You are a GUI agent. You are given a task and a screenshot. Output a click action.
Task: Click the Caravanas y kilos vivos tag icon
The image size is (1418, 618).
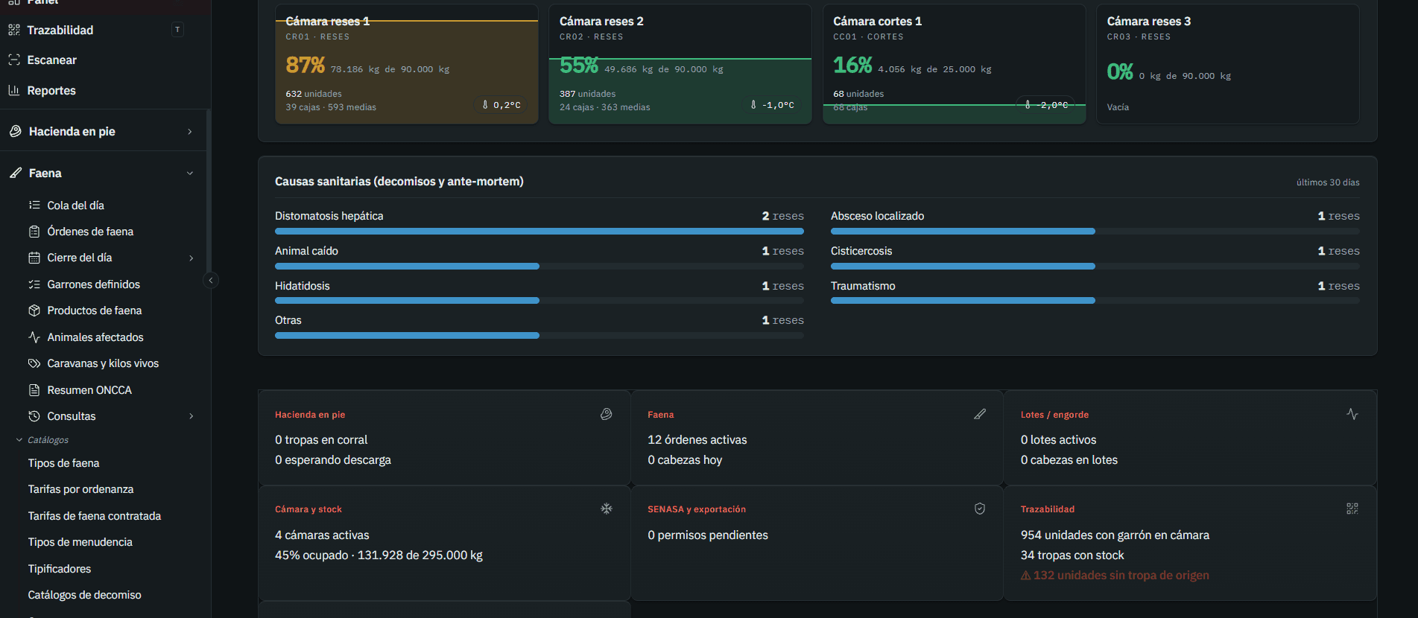[34, 363]
